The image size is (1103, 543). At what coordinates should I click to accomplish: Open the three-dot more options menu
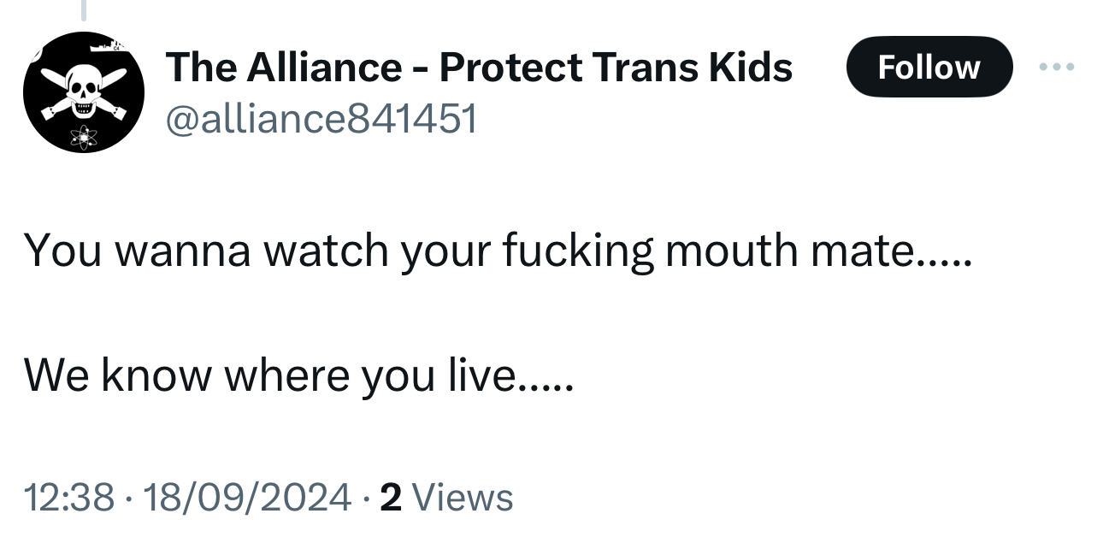pyautogui.click(x=1058, y=66)
